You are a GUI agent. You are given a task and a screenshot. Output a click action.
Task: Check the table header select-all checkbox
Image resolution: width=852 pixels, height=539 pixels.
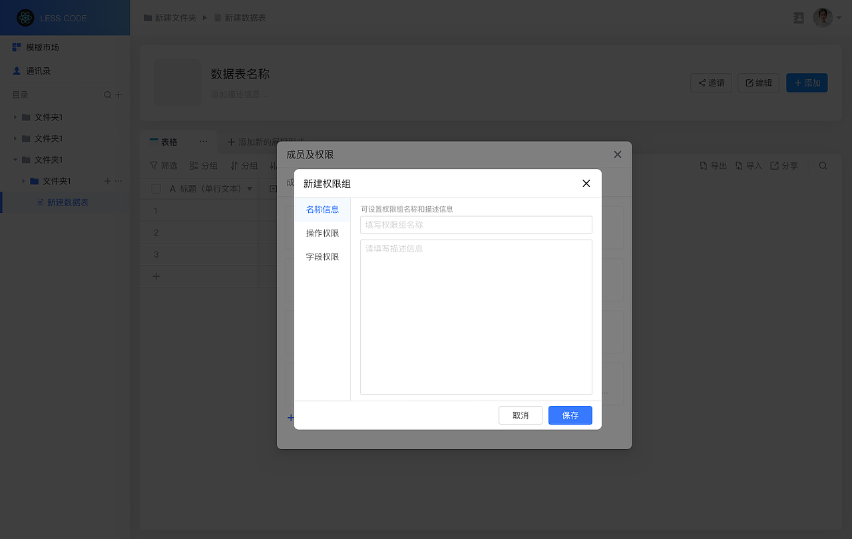(x=156, y=188)
